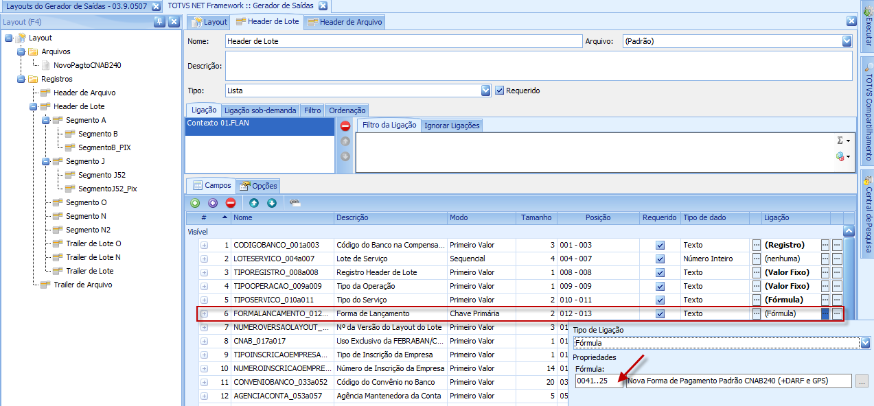Open the Arquivo (Padrão) dropdown

coord(847,41)
